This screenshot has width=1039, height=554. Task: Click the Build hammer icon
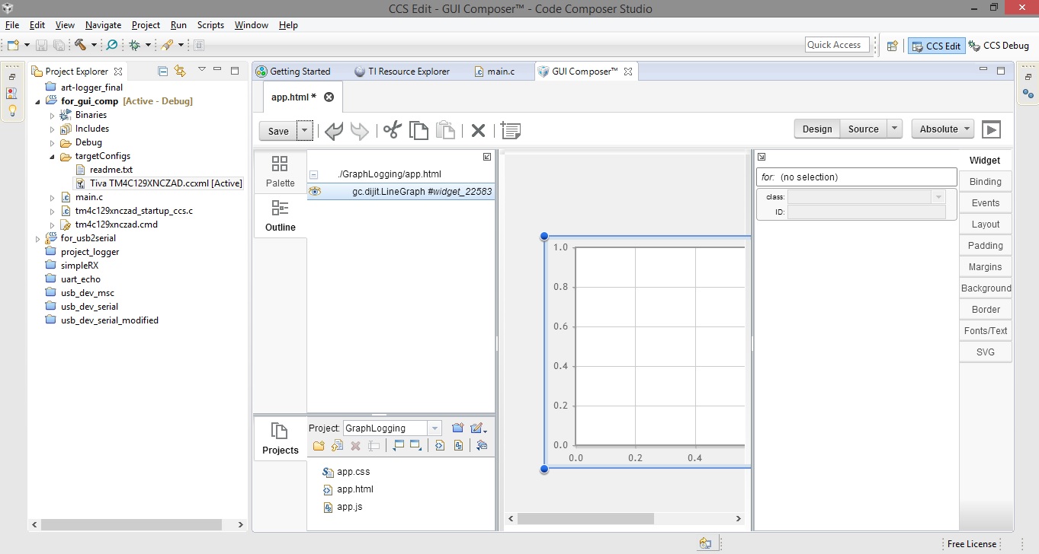click(81, 45)
